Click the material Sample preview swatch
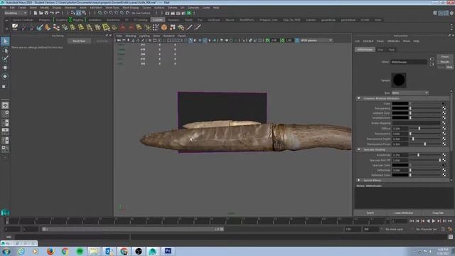The height and width of the screenshot is (256, 455). click(399, 80)
